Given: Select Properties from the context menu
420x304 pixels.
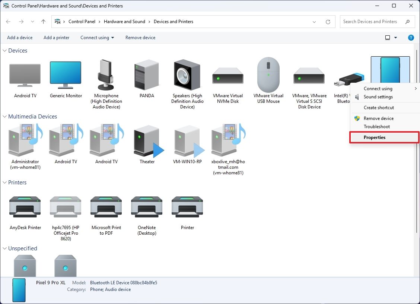Looking at the screenshot, I should pyautogui.click(x=374, y=137).
